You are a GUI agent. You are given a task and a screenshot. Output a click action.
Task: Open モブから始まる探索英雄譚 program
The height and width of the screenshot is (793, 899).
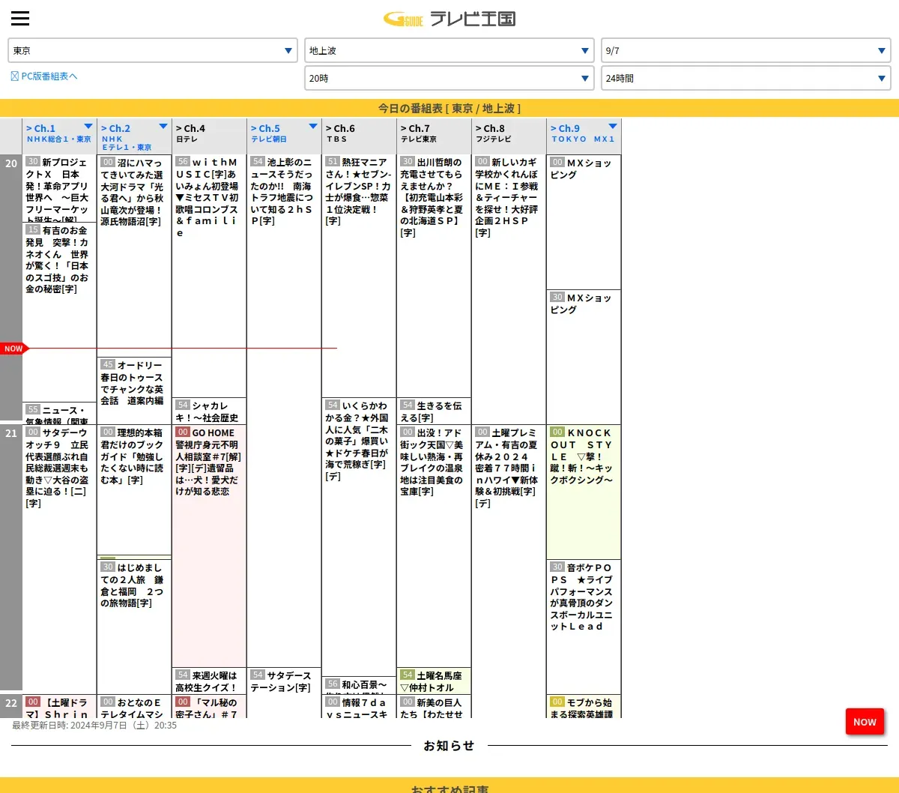584,707
